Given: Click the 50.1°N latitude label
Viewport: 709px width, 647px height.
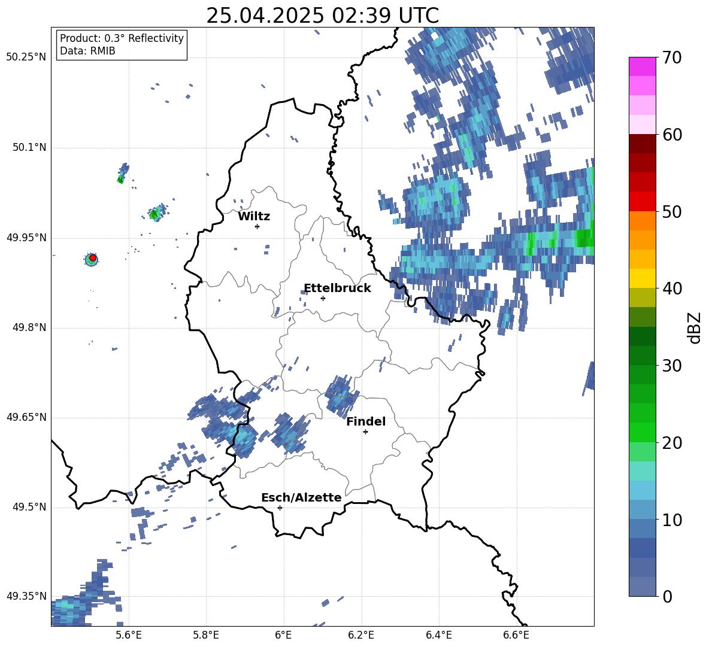Looking at the screenshot, I should 29,147.
